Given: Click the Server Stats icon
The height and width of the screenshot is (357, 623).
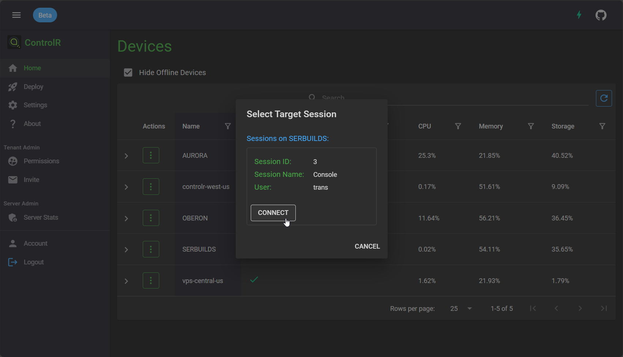Looking at the screenshot, I should (x=13, y=217).
